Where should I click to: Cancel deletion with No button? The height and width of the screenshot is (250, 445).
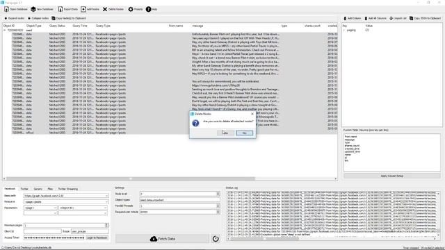pos(244,133)
